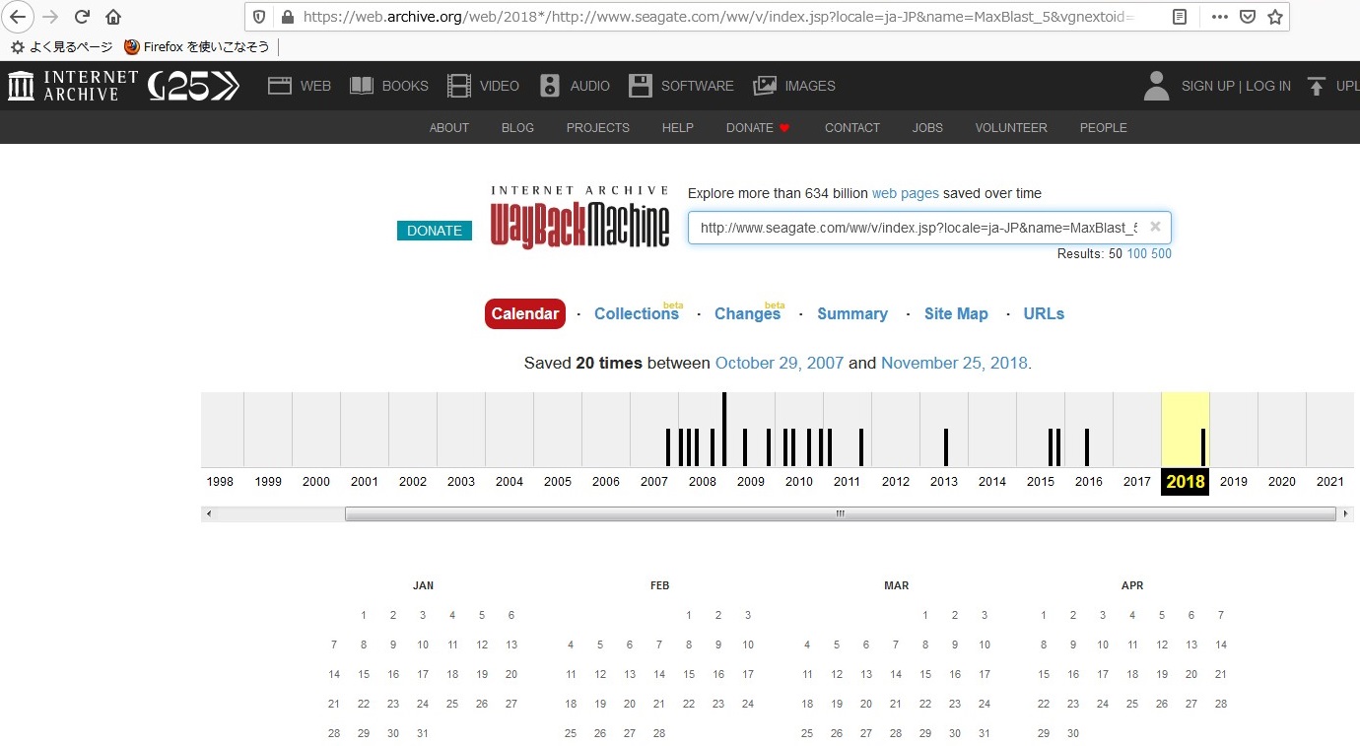Open the AUDIO section
Screen dimensions: 1360x746
(575, 86)
